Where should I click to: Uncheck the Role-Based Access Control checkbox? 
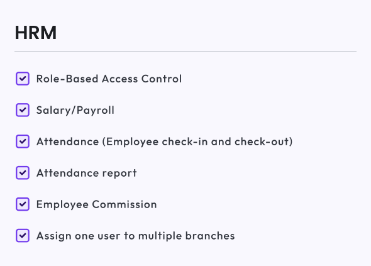click(x=23, y=79)
